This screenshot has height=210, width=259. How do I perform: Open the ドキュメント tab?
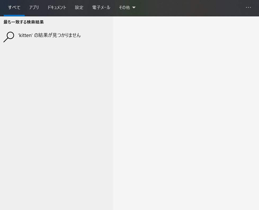(x=57, y=8)
